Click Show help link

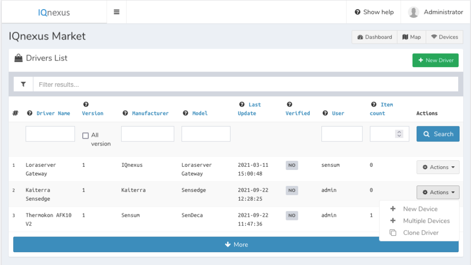pyautogui.click(x=374, y=12)
